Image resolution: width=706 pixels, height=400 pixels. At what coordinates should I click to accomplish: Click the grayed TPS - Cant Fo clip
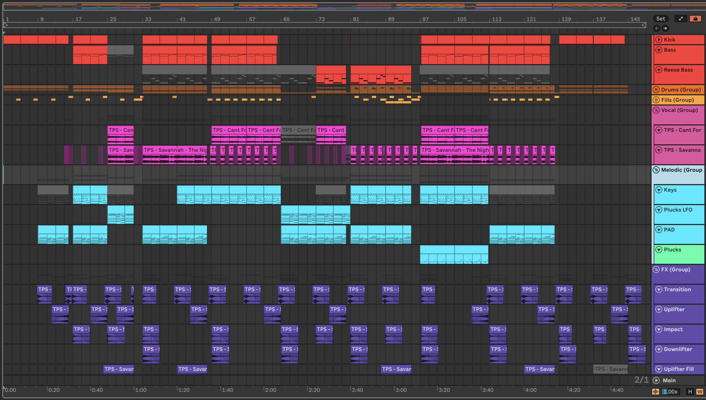[298, 135]
